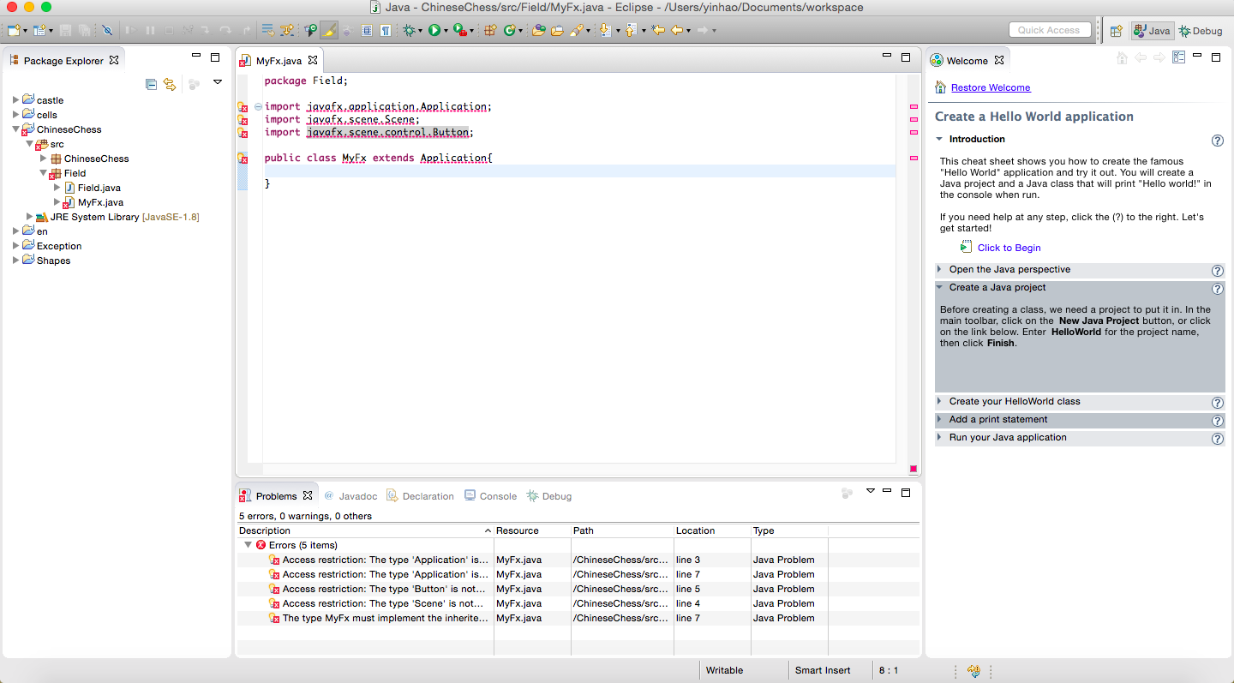The image size is (1234, 683).
Task: Switch to the Debug tab in bottom panel
Action: [548, 496]
